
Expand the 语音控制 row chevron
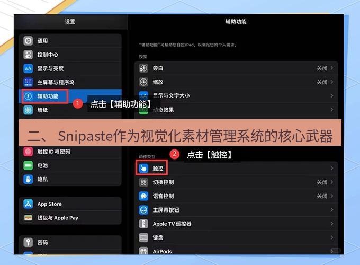click(332, 196)
